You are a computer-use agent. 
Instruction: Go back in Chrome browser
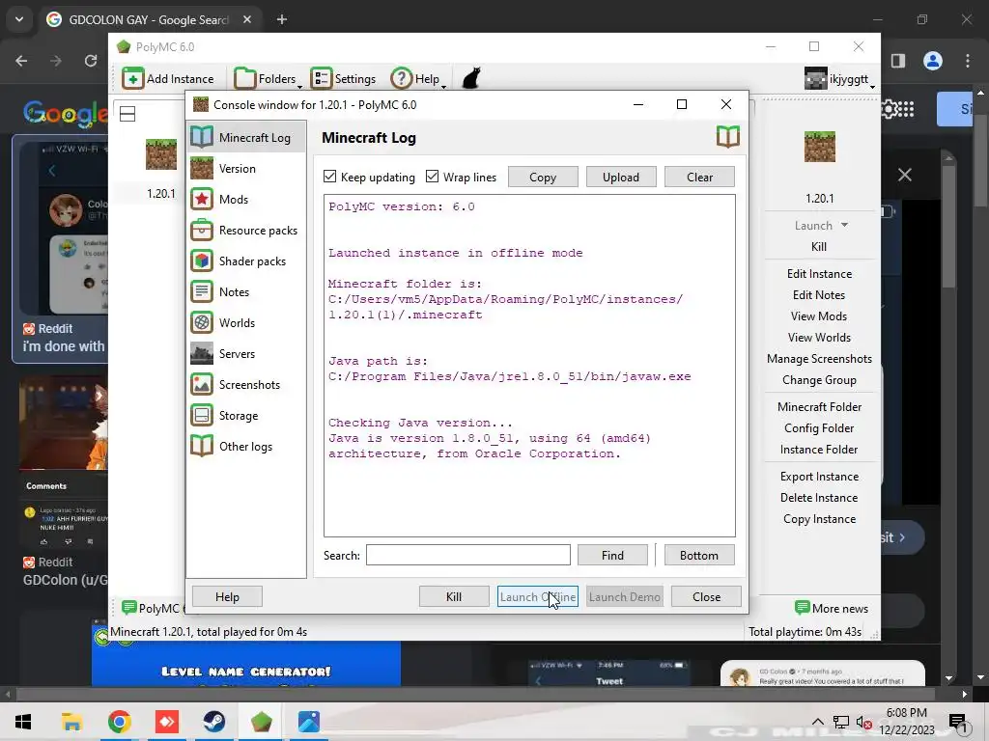pyautogui.click(x=21, y=61)
